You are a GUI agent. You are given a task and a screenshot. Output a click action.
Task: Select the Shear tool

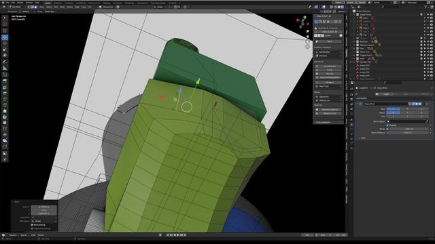coord(5,141)
